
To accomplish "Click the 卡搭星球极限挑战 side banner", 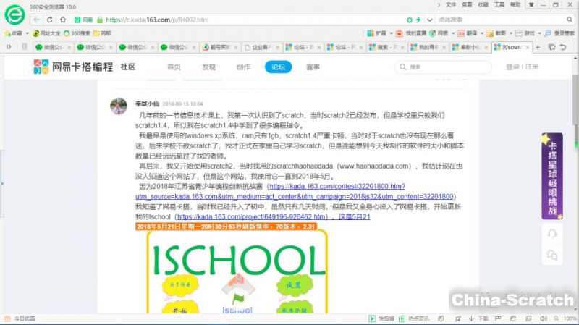I will coord(552,174).
